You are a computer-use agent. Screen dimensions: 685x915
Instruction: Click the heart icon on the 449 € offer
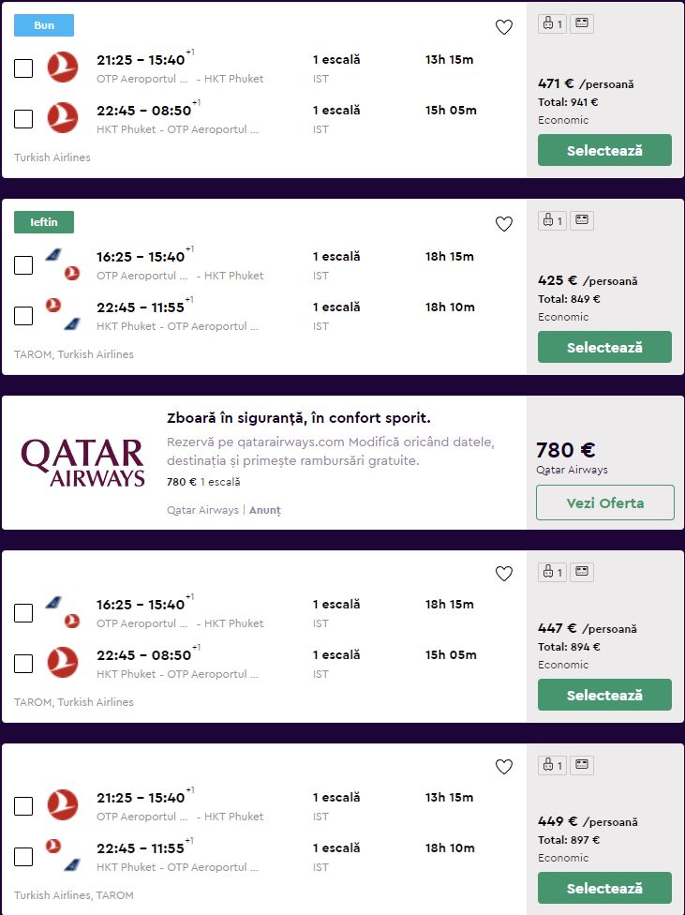point(504,767)
